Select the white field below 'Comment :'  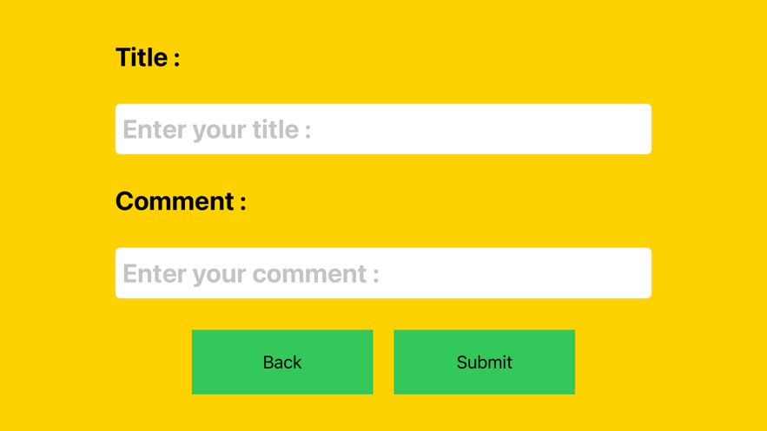pos(384,273)
